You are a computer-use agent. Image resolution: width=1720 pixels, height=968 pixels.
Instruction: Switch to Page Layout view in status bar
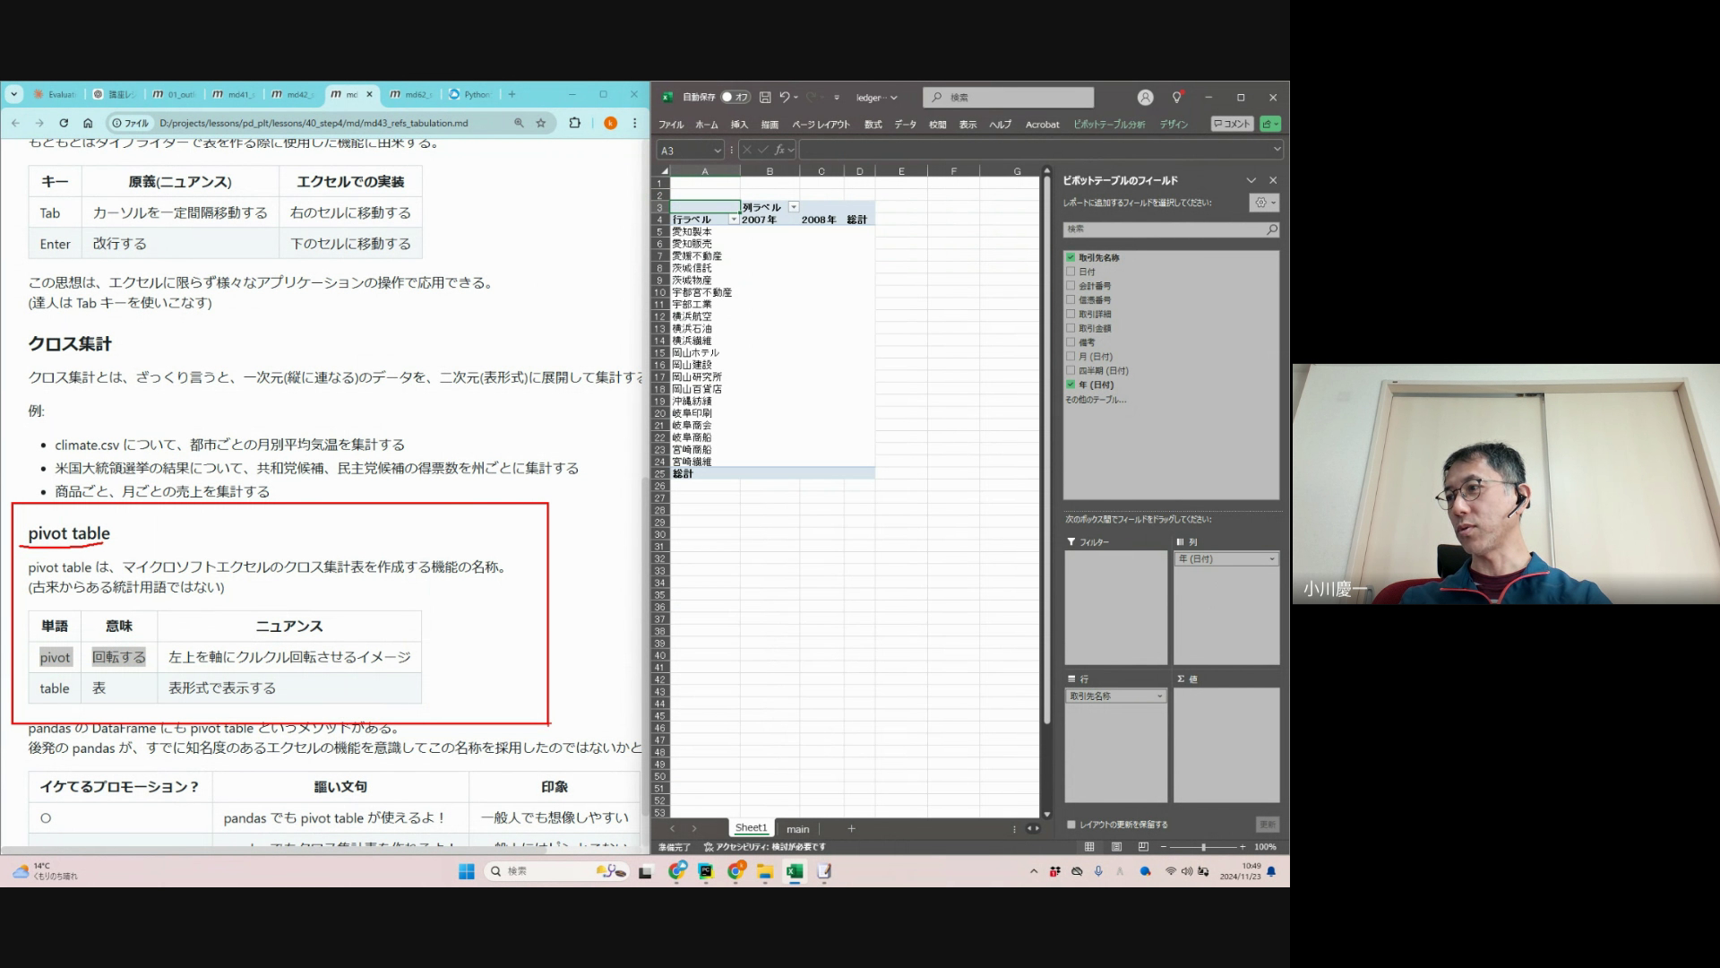coord(1116,846)
